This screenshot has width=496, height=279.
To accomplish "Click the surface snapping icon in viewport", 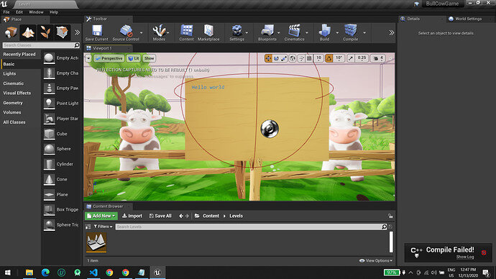I will pos(301,58).
